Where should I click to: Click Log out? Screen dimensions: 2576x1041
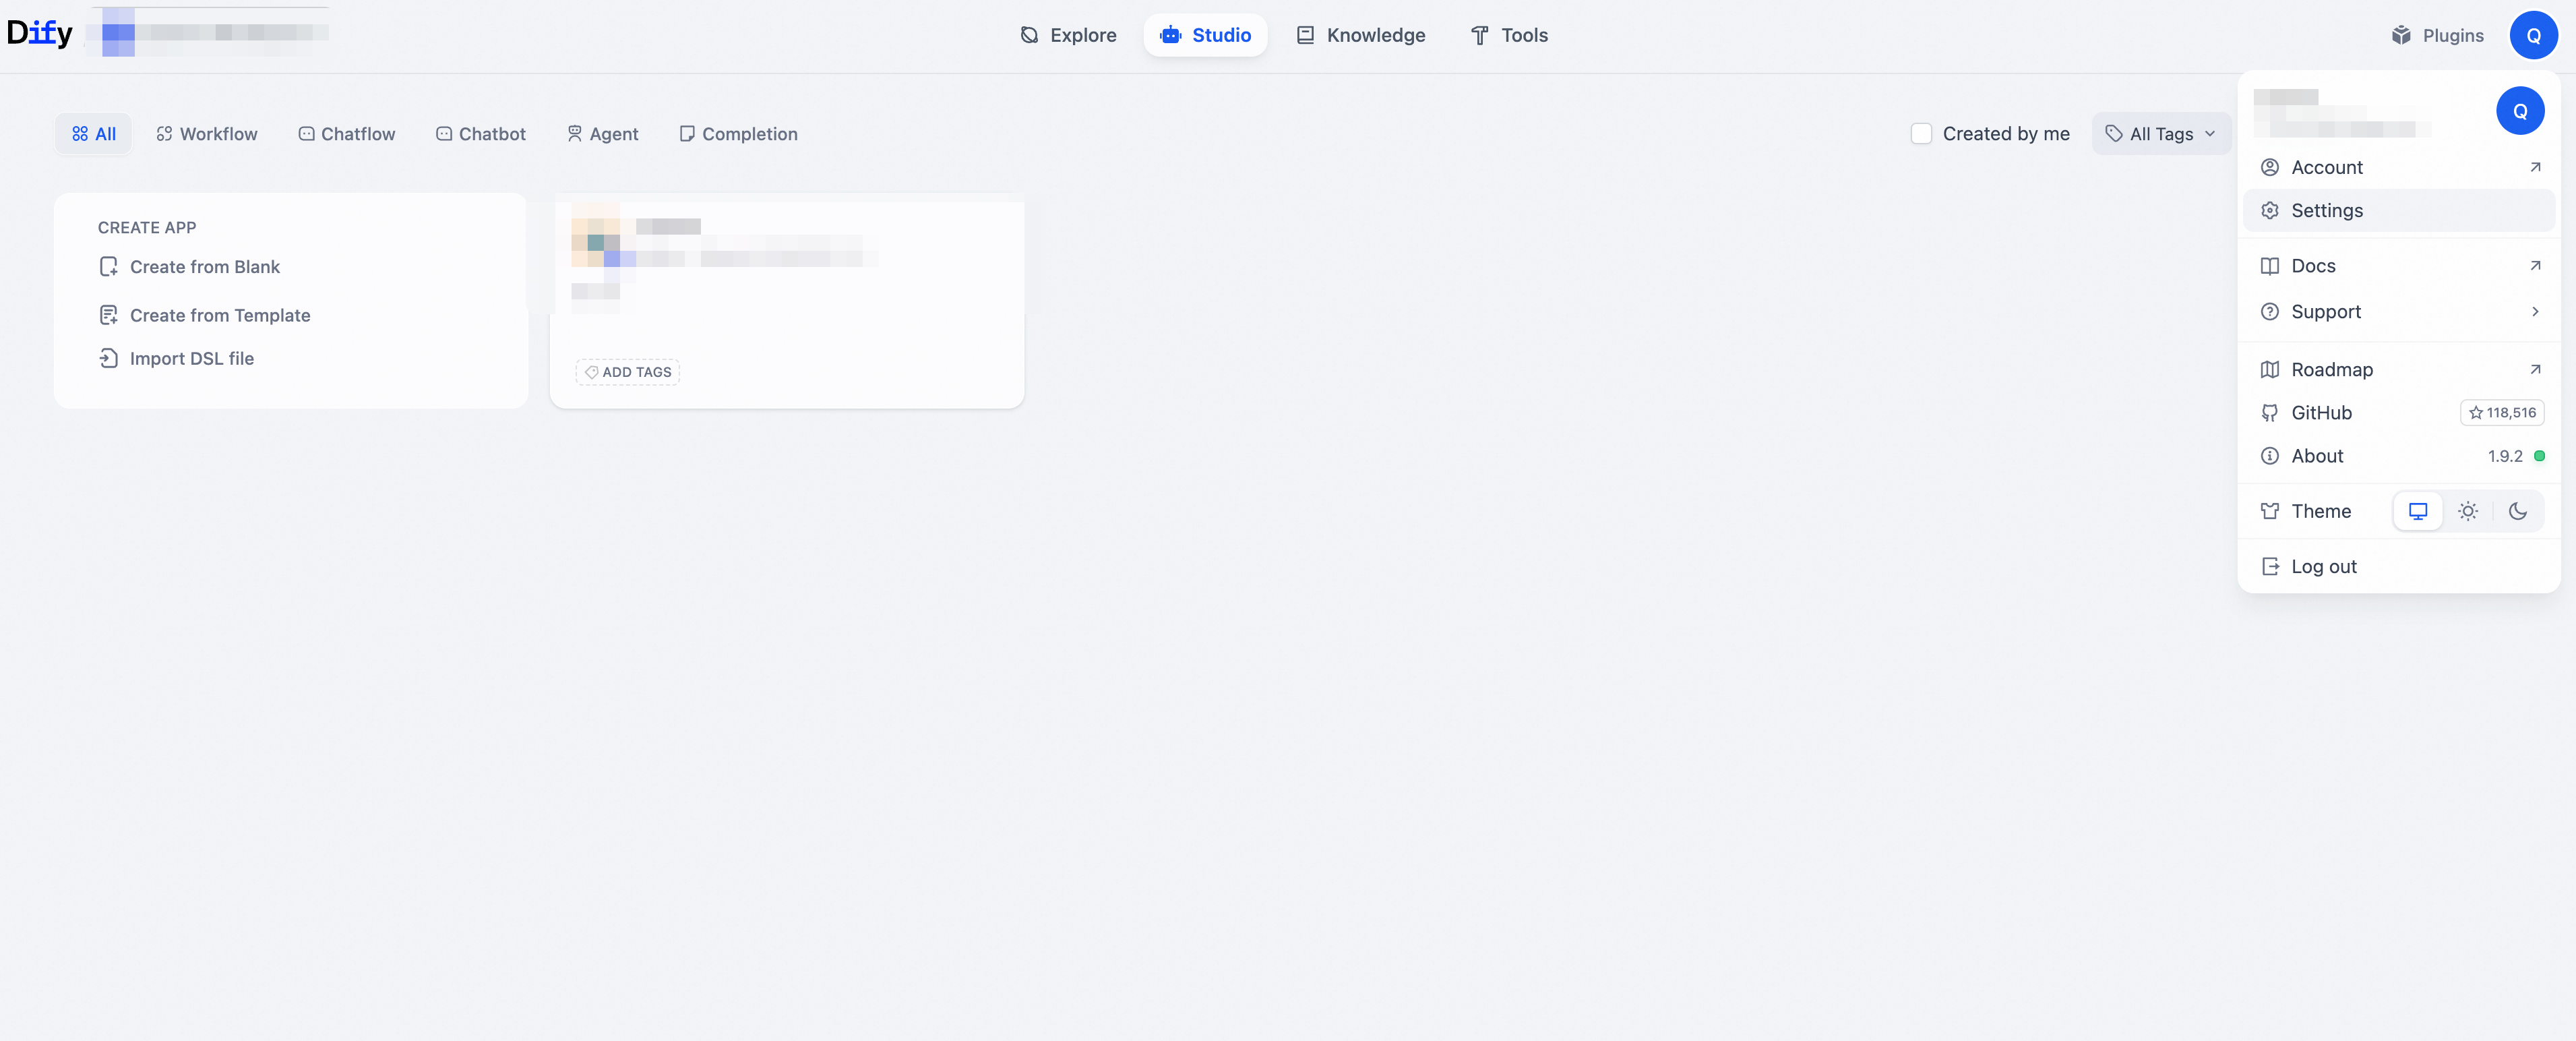tap(2323, 567)
